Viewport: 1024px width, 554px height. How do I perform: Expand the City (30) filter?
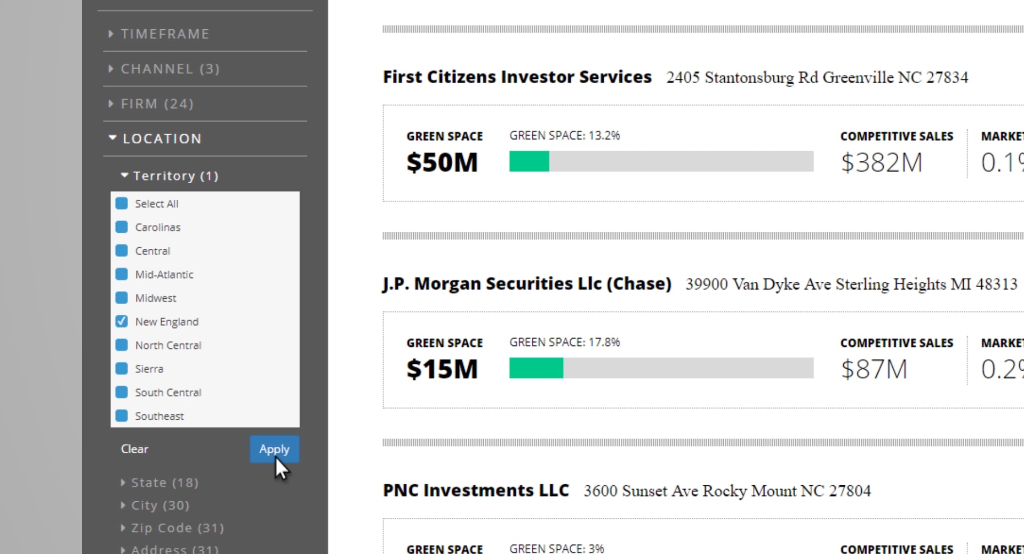160,505
